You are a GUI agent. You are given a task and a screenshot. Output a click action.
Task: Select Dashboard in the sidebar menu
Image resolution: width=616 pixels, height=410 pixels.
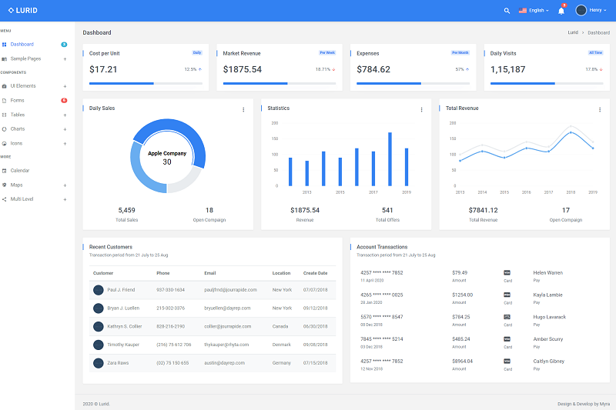pos(22,45)
